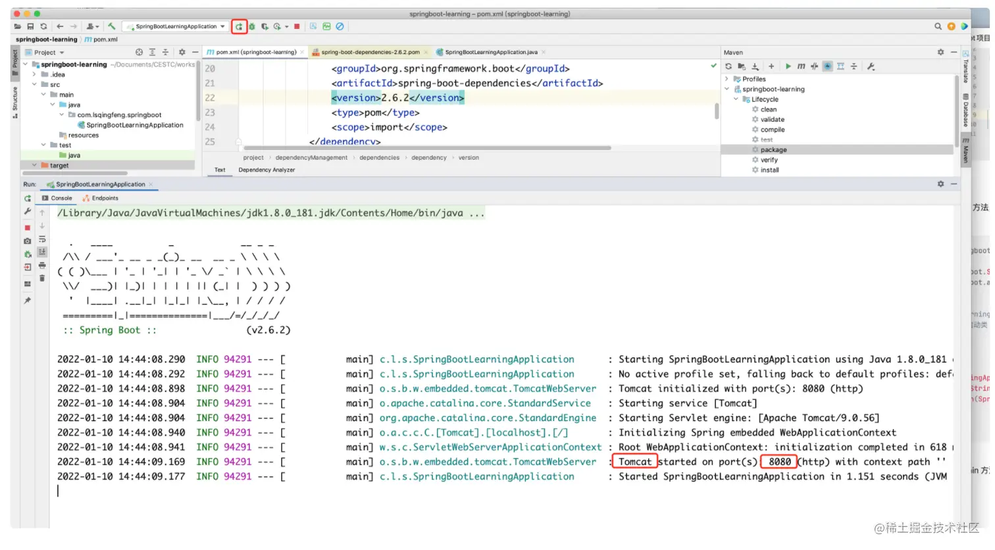This screenshot has height=550, width=995.
Task: Open the Structure tool window button
Action: (15, 103)
